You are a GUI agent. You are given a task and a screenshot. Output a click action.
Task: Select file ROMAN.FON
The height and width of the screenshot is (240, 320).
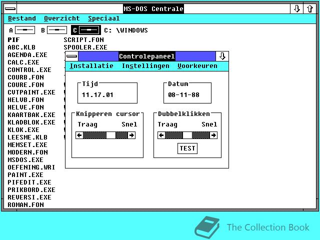[25, 205]
